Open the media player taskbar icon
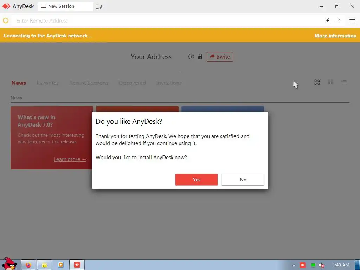This screenshot has height=270, width=360. (x=60, y=265)
